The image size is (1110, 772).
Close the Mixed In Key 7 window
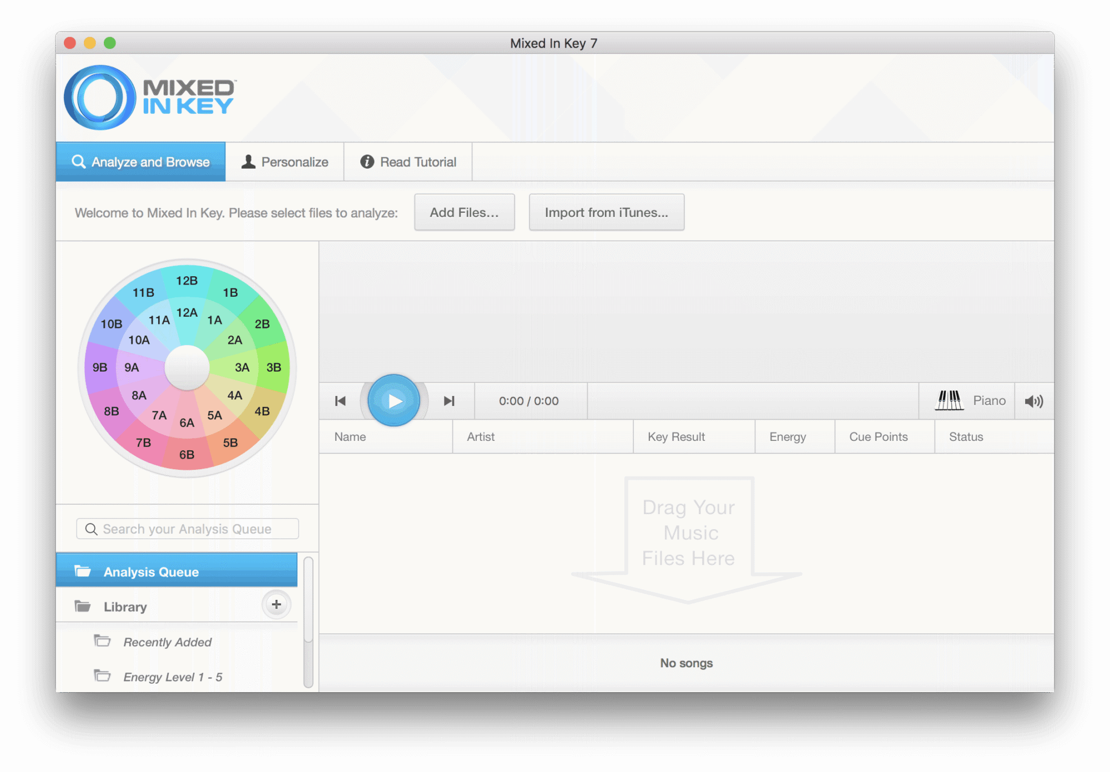coord(70,43)
